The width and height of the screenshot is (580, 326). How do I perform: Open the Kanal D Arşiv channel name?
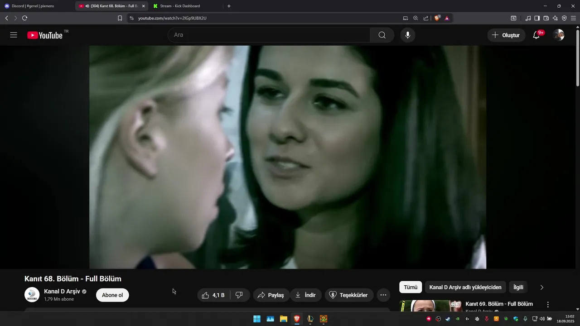tap(62, 291)
